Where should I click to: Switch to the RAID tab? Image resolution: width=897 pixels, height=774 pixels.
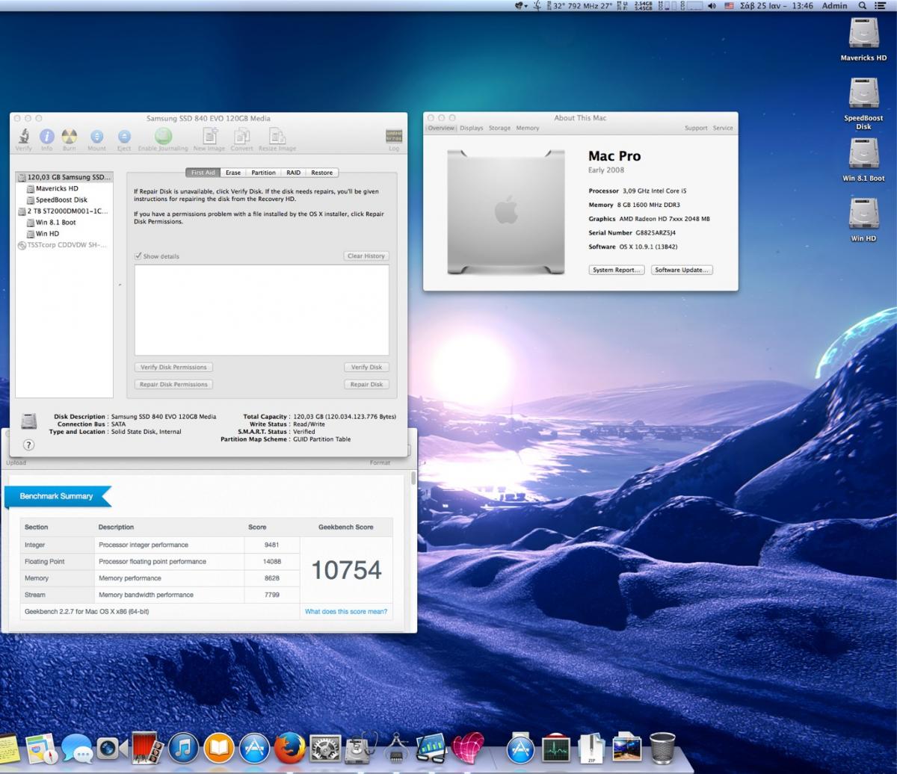293,173
